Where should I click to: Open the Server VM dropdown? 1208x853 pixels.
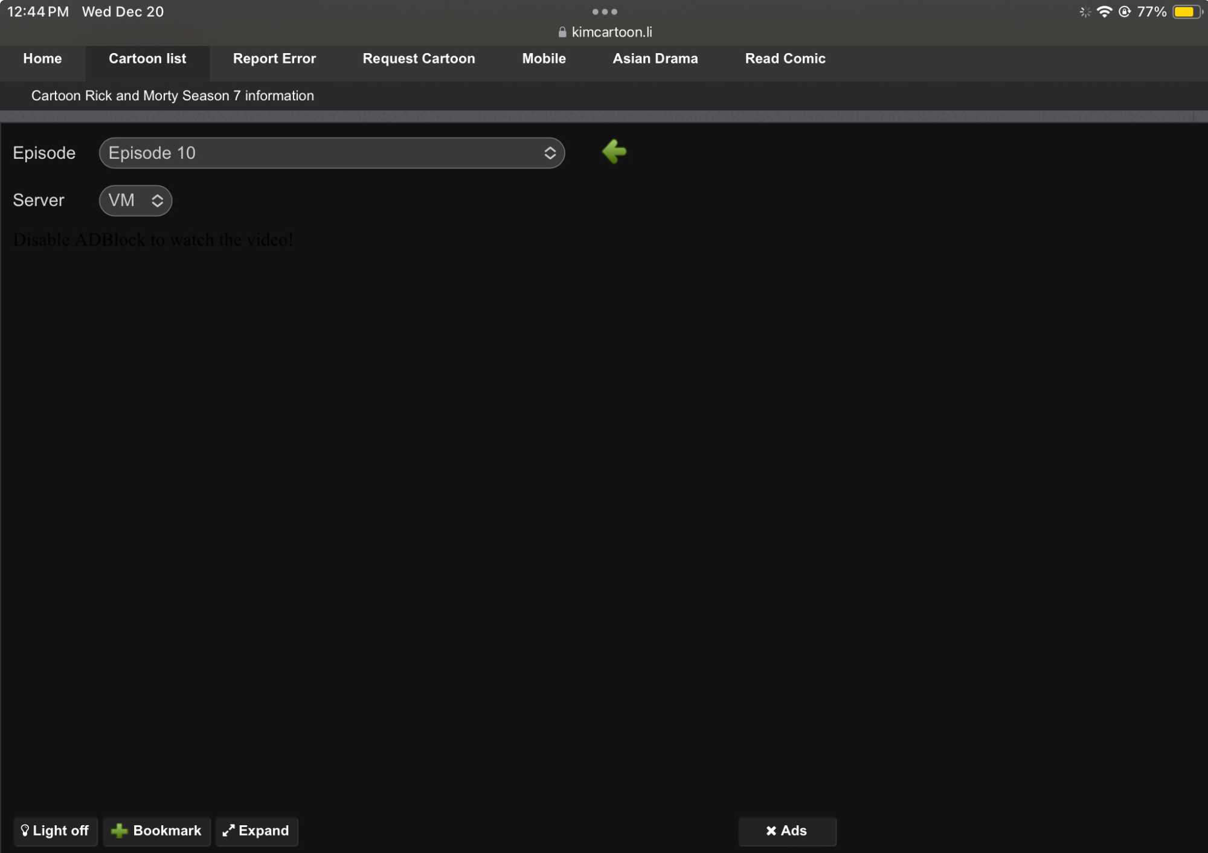[x=135, y=200]
